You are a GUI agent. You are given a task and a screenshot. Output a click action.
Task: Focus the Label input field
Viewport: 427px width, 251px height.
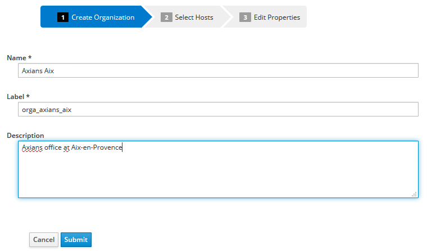[x=218, y=109]
